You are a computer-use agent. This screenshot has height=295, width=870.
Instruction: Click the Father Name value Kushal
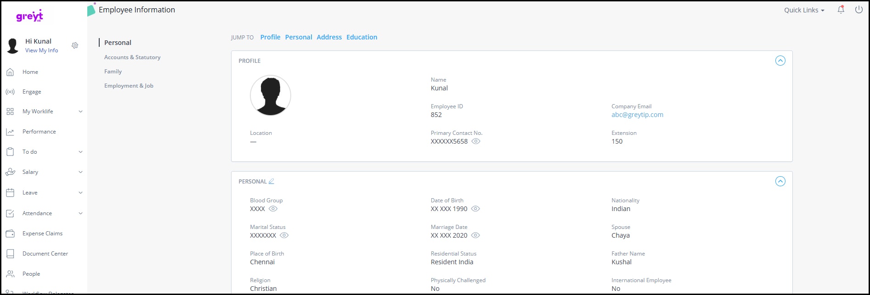click(x=621, y=262)
